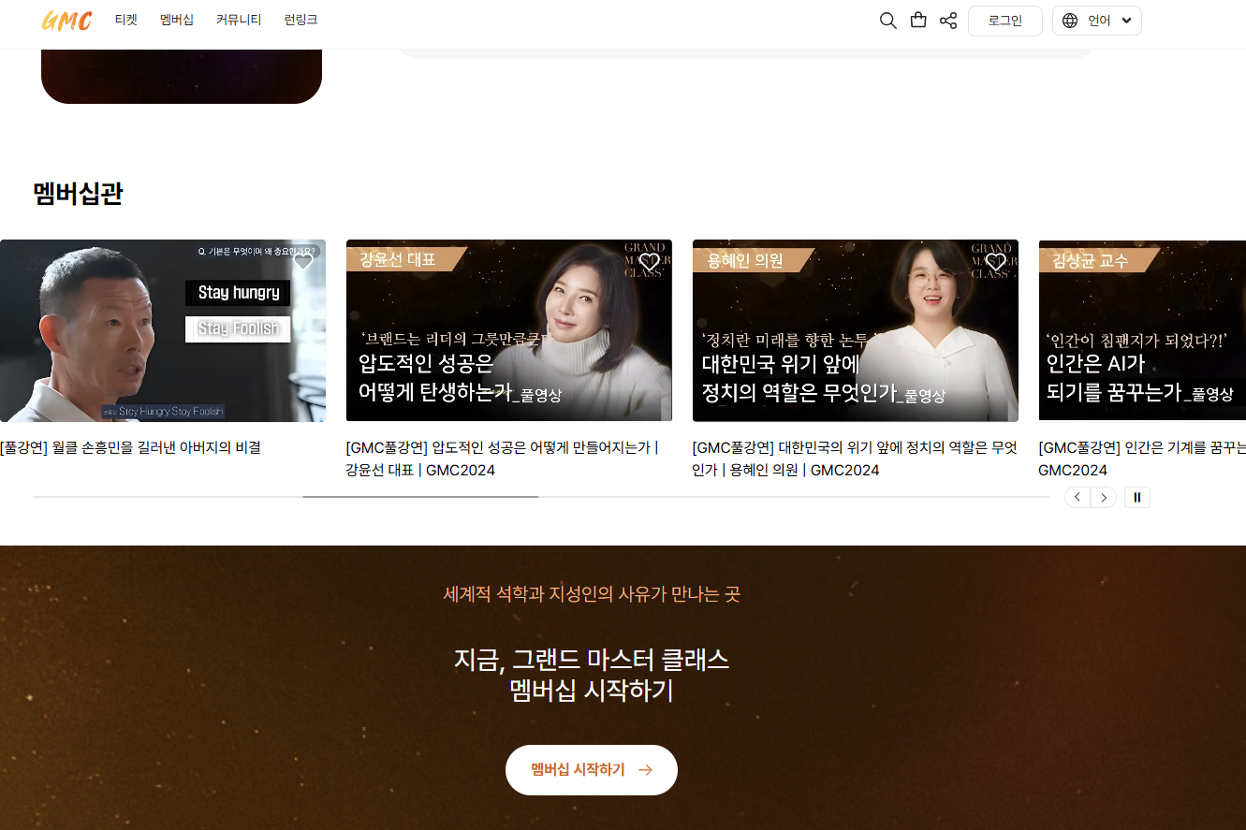Open the 멤버십 menu item
Image resolution: width=1246 pixels, height=830 pixels.
coord(177,20)
